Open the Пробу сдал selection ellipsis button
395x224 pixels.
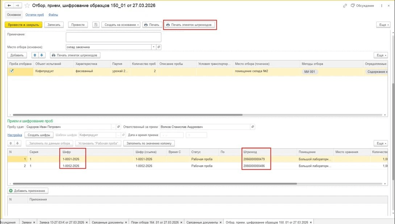(114, 127)
